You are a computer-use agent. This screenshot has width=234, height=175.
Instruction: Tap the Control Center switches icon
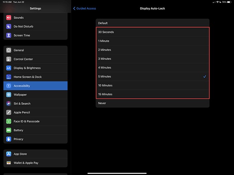click(x=9, y=59)
